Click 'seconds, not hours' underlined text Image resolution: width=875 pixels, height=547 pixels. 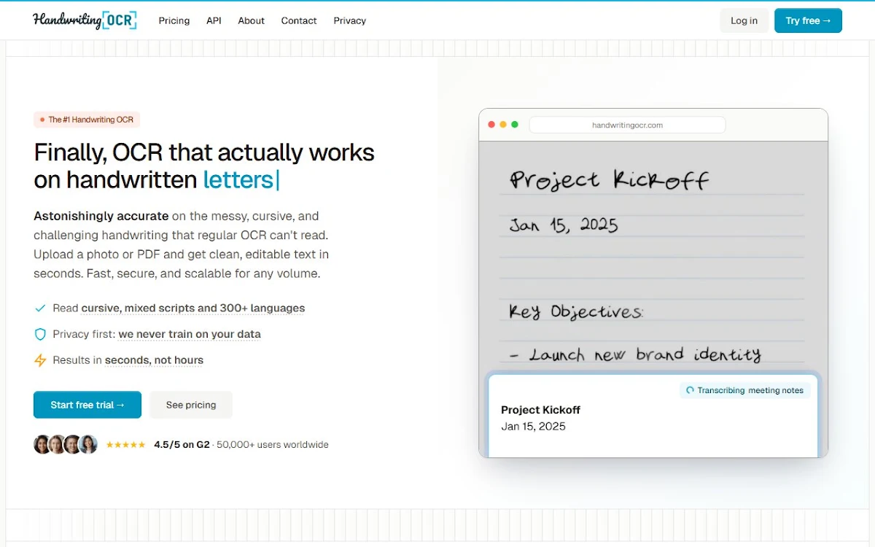coord(154,360)
